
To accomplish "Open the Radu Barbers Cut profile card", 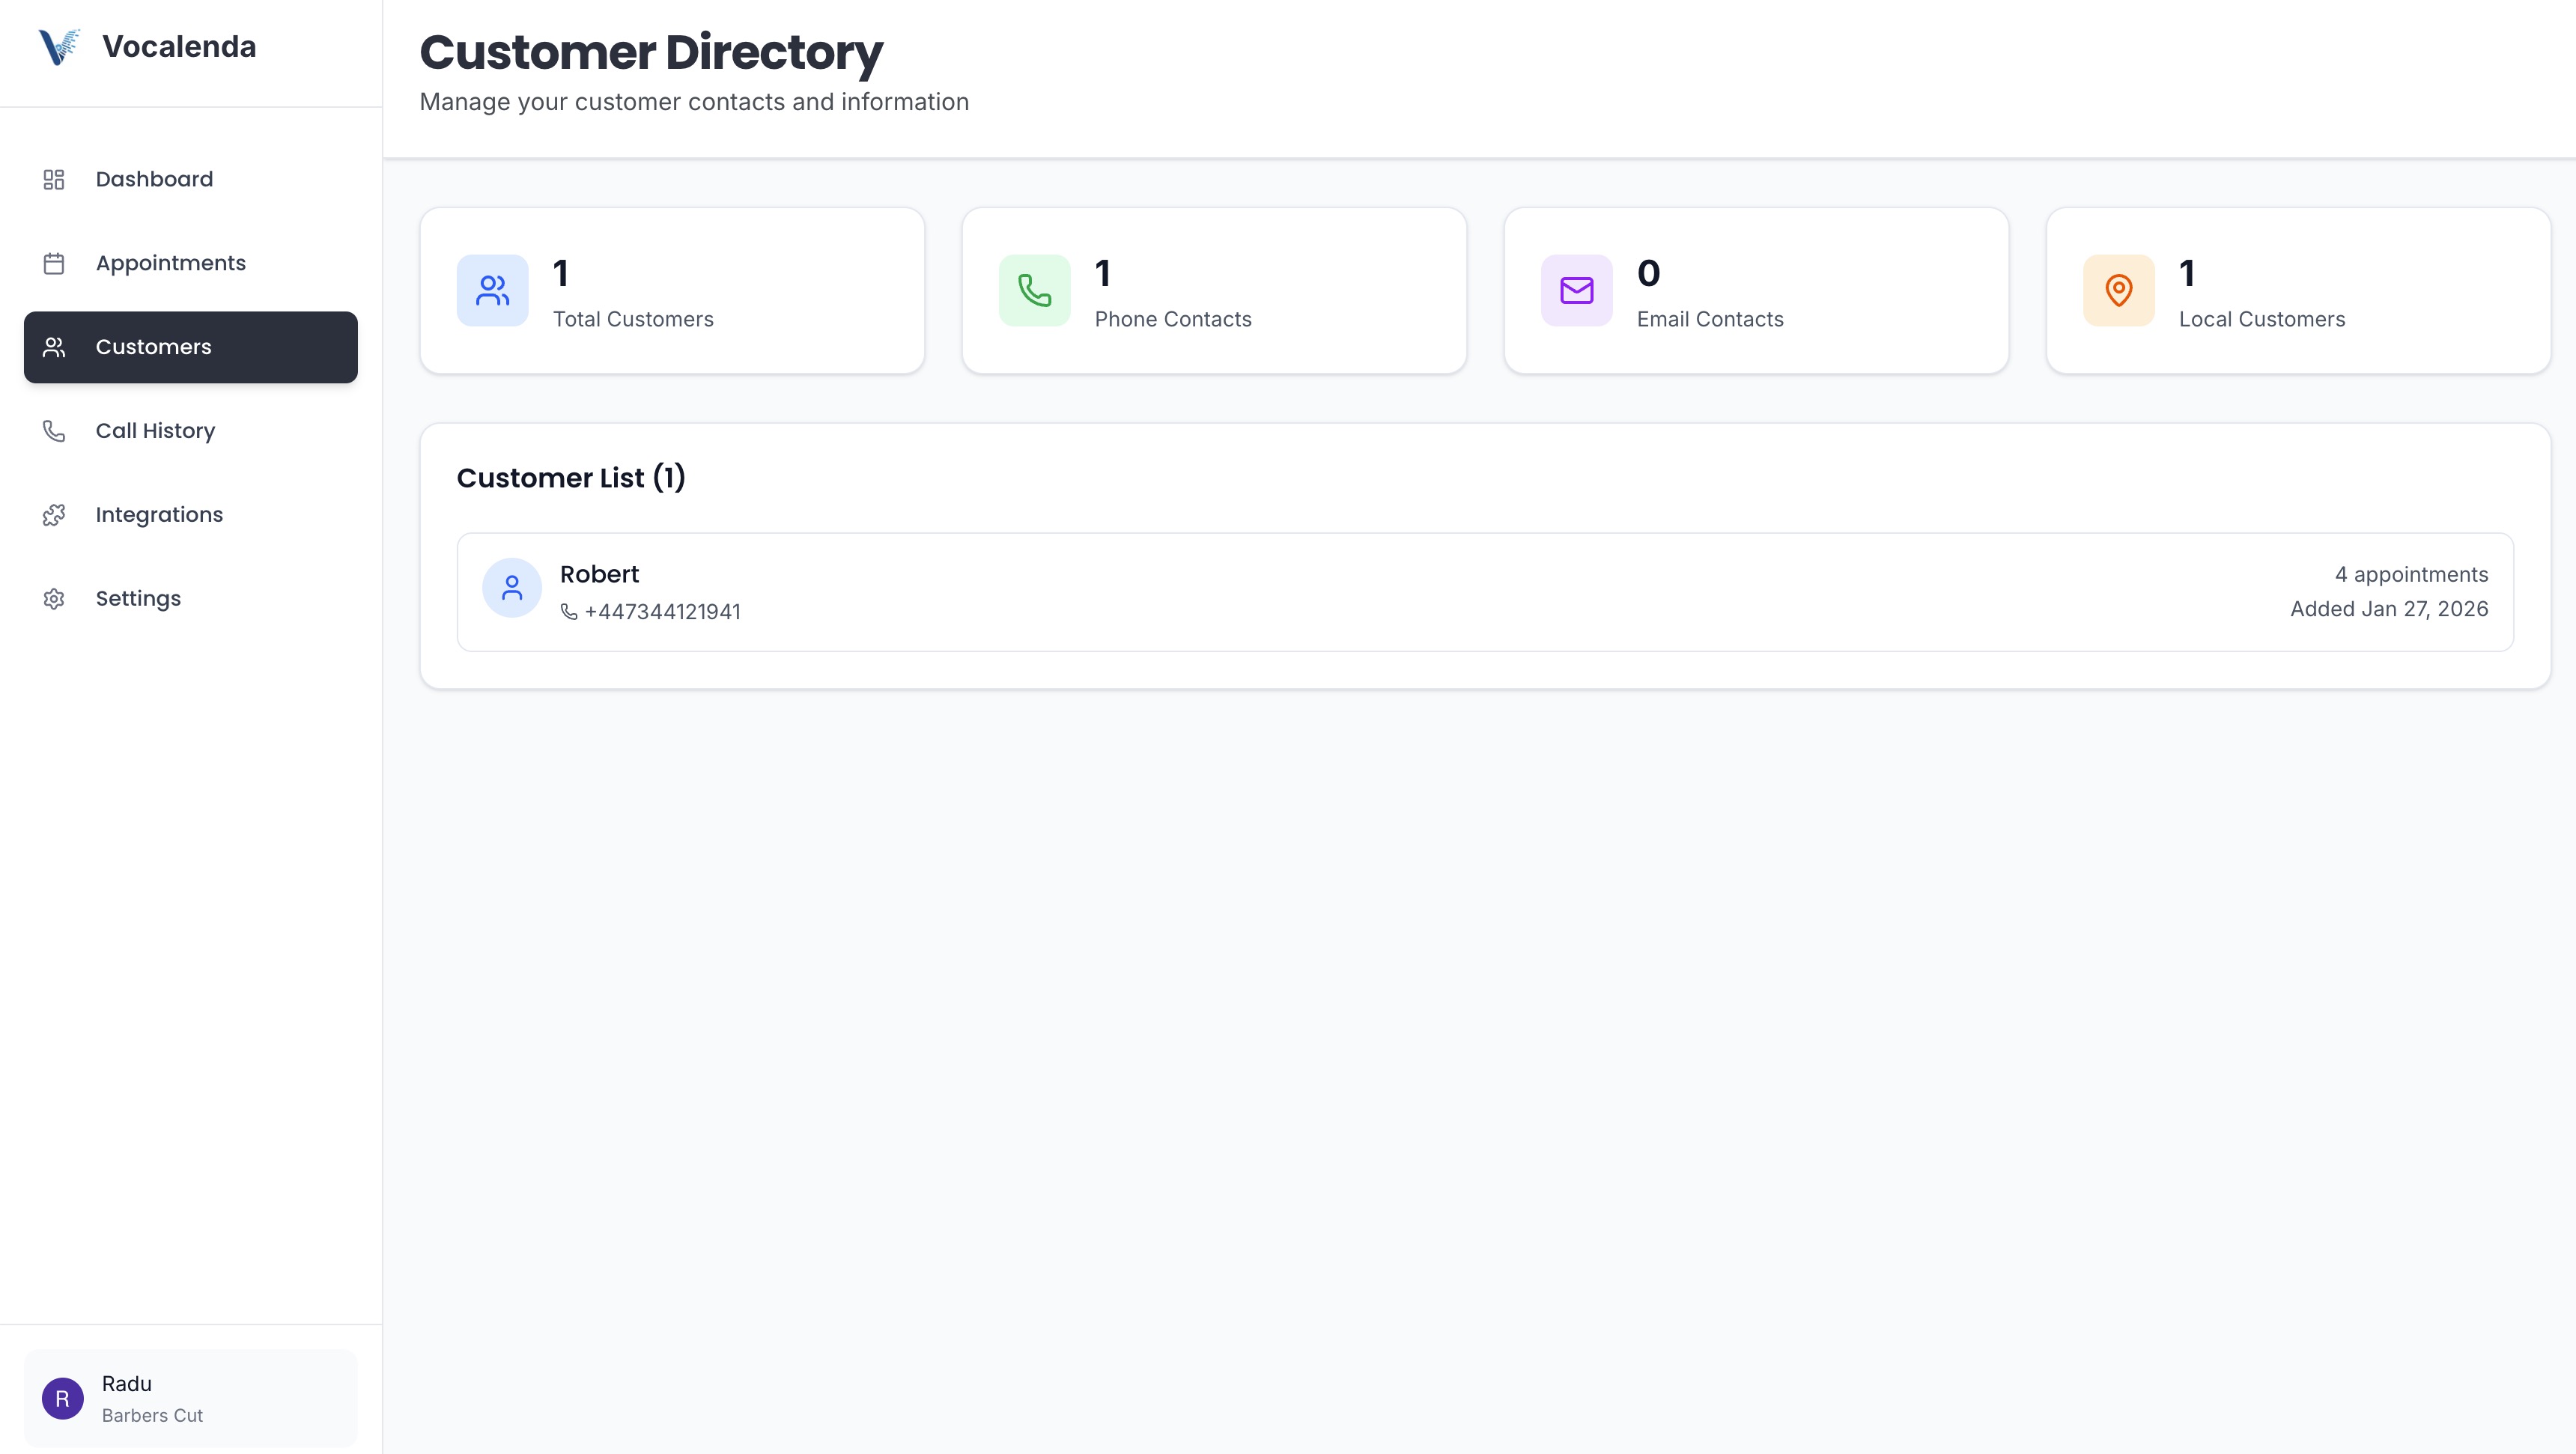I will tap(191, 1399).
